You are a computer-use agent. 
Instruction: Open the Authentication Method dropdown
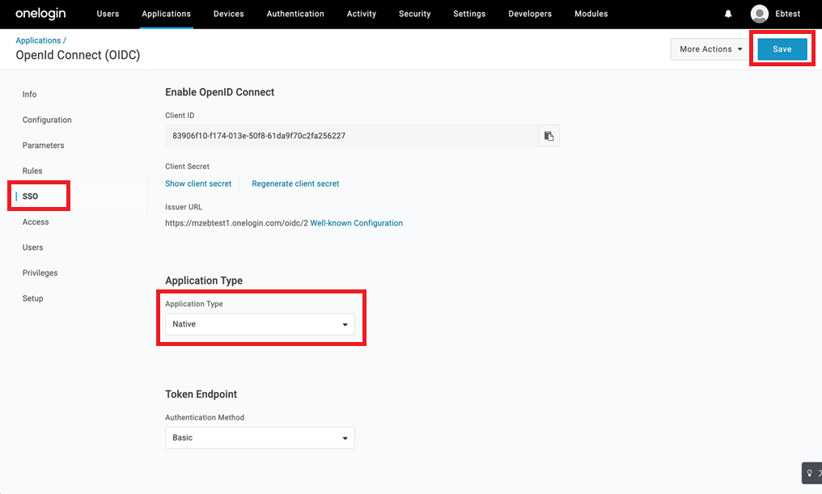[260, 437]
